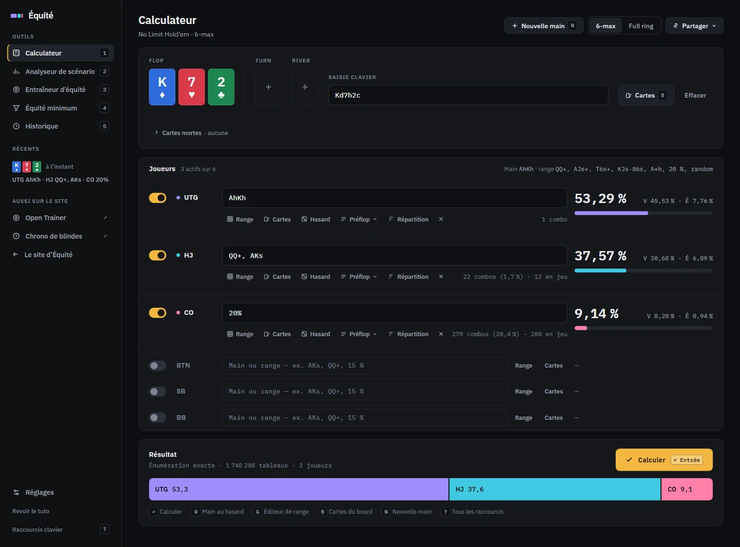This screenshot has width=740, height=547.
Task: Click the King of diamonds flop card
Action: point(162,87)
